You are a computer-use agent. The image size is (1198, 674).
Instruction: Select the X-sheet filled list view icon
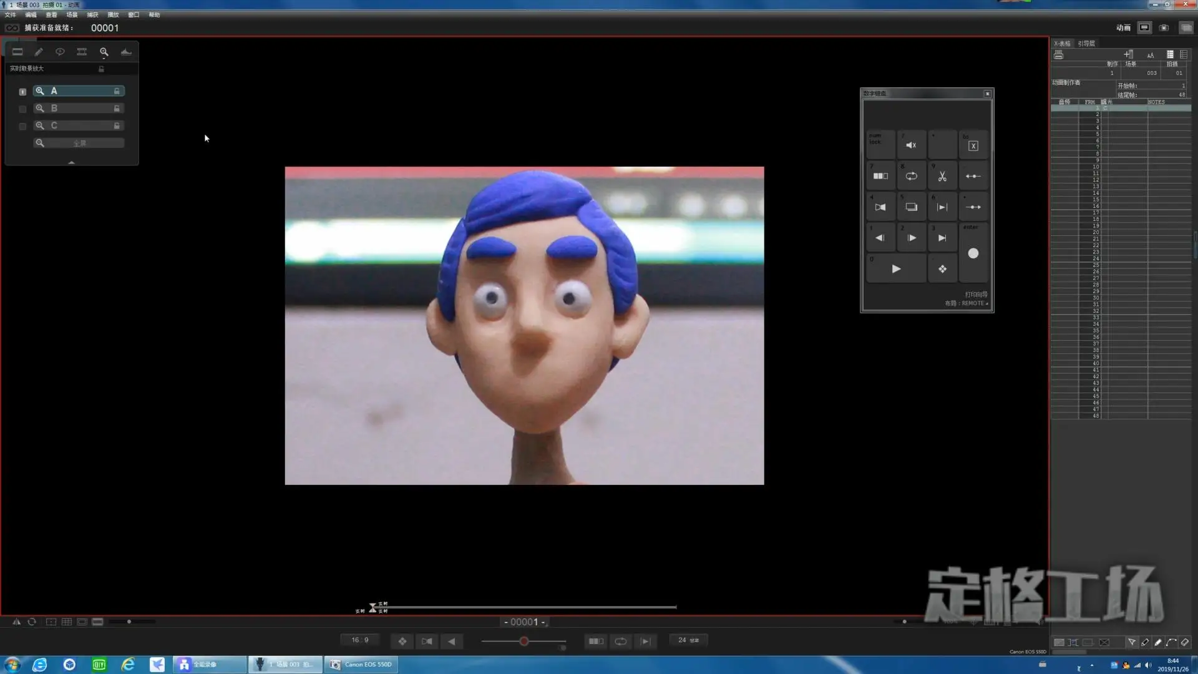click(1171, 55)
